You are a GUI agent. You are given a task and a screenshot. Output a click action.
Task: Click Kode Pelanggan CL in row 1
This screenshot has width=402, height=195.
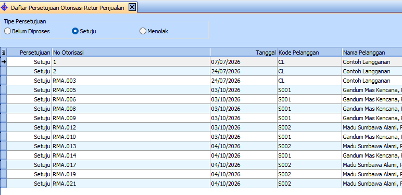coord(309,62)
